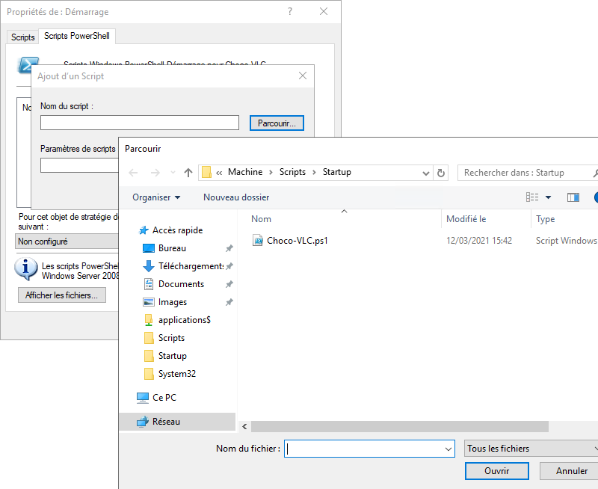Image resolution: width=598 pixels, height=489 pixels.
Task: Open the Scripts folder in navigation pane
Action: (x=171, y=337)
